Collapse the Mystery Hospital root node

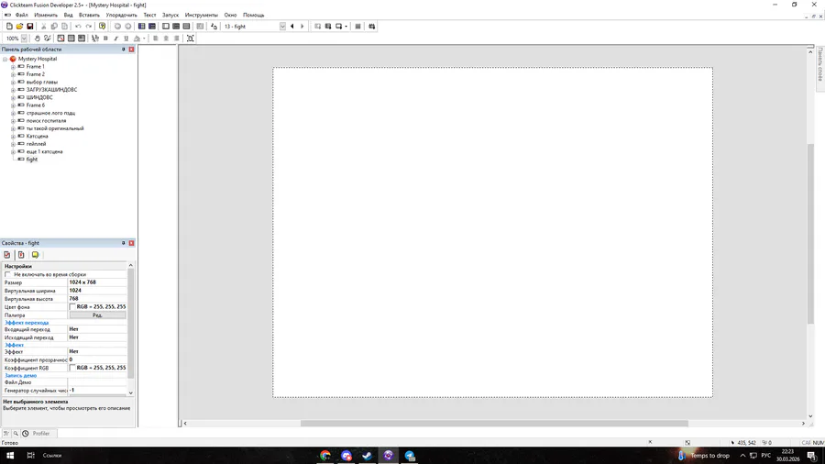click(5, 59)
